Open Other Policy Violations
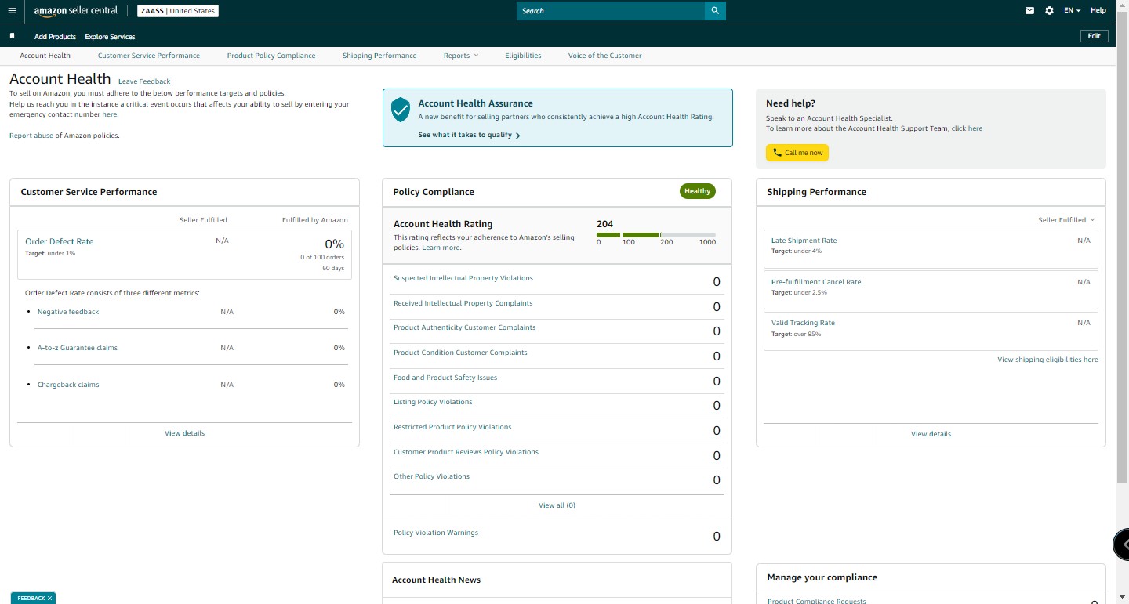The width and height of the screenshot is (1129, 604). click(x=431, y=476)
